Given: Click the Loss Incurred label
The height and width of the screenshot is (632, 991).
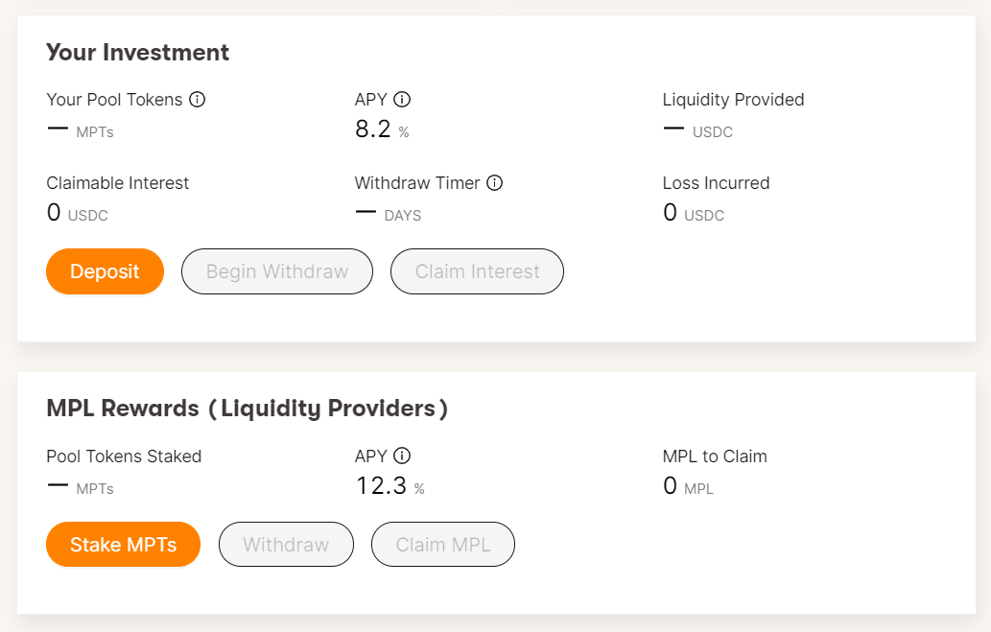Looking at the screenshot, I should click(x=716, y=183).
